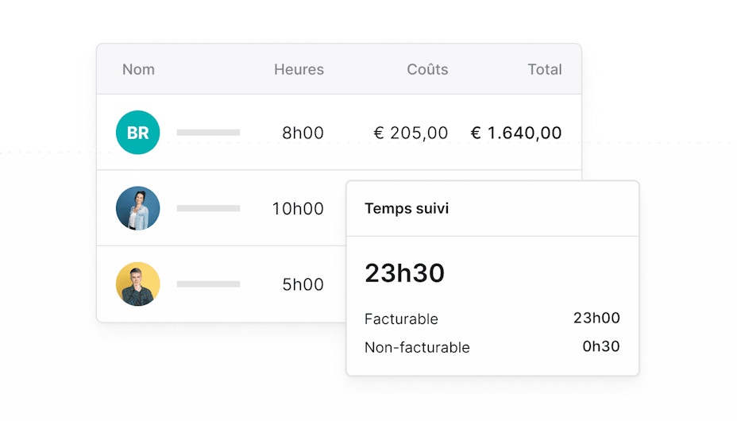
Task: Click the 23h00 billable value
Action: point(596,319)
